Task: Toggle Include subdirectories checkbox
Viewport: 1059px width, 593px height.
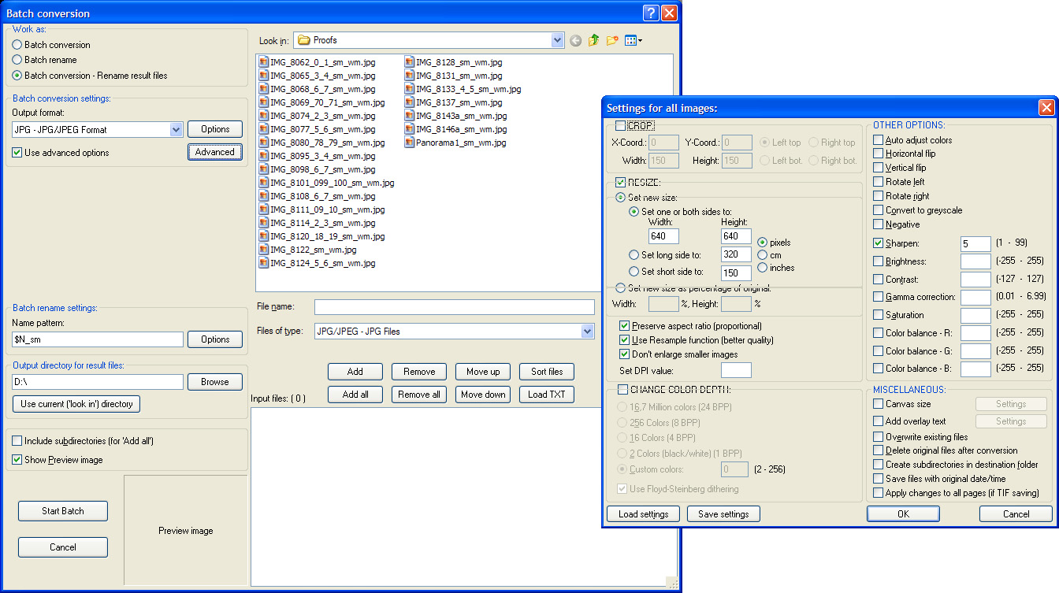Action: pyautogui.click(x=17, y=441)
